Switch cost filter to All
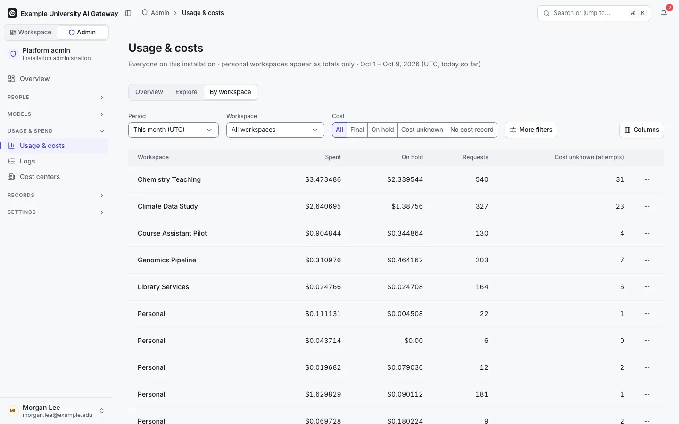Screen dimensions: 679x424 point(339,130)
